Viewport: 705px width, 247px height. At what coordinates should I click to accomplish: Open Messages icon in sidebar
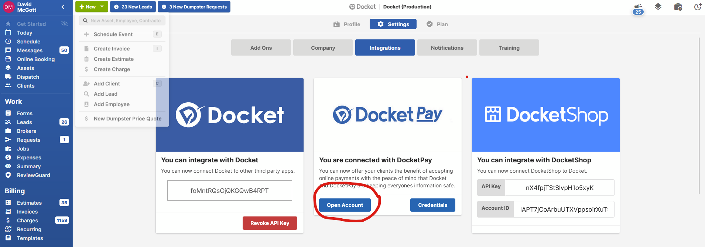click(x=8, y=50)
